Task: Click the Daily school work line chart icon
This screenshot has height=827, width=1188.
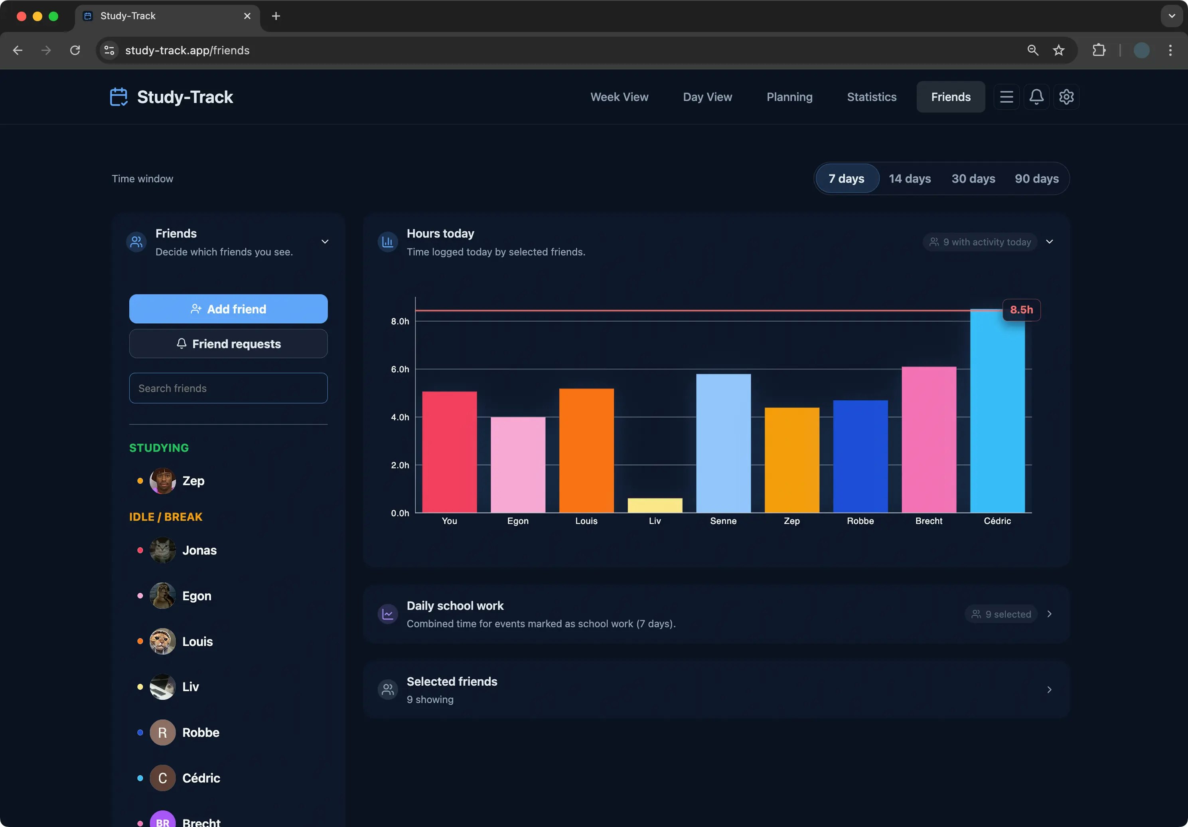Action: pyautogui.click(x=387, y=614)
